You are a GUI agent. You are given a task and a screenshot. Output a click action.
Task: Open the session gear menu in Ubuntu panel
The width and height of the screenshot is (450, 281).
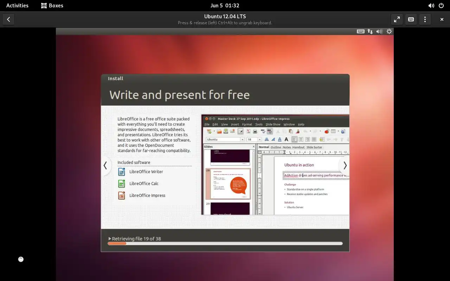pyautogui.click(x=389, y=31)
